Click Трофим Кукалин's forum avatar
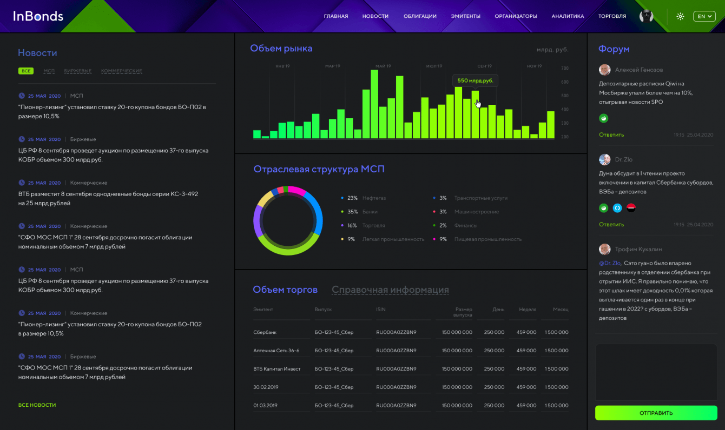This screenshot has width=725, height=430. coord(604,249)
